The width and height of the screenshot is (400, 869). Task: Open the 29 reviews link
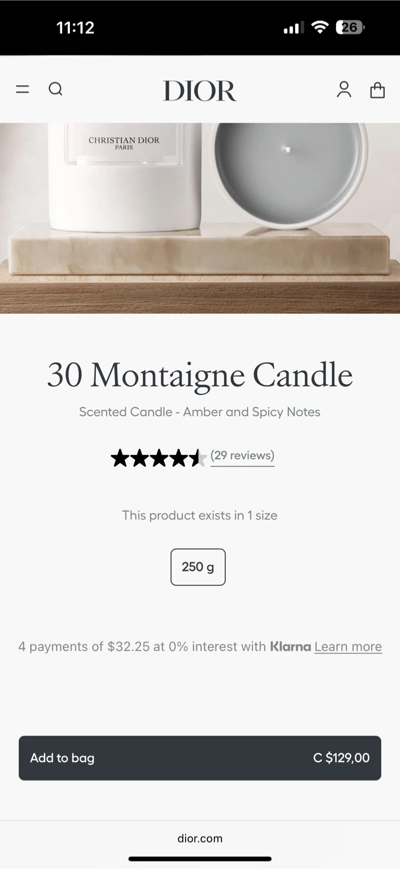[242, 456]
